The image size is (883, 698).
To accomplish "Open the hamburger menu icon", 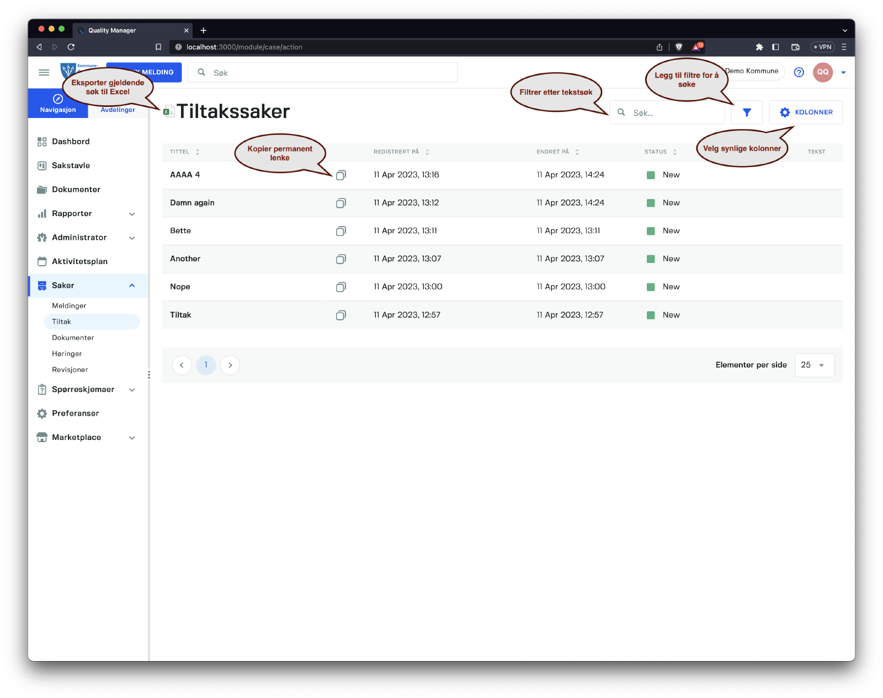I will point(44,72).
